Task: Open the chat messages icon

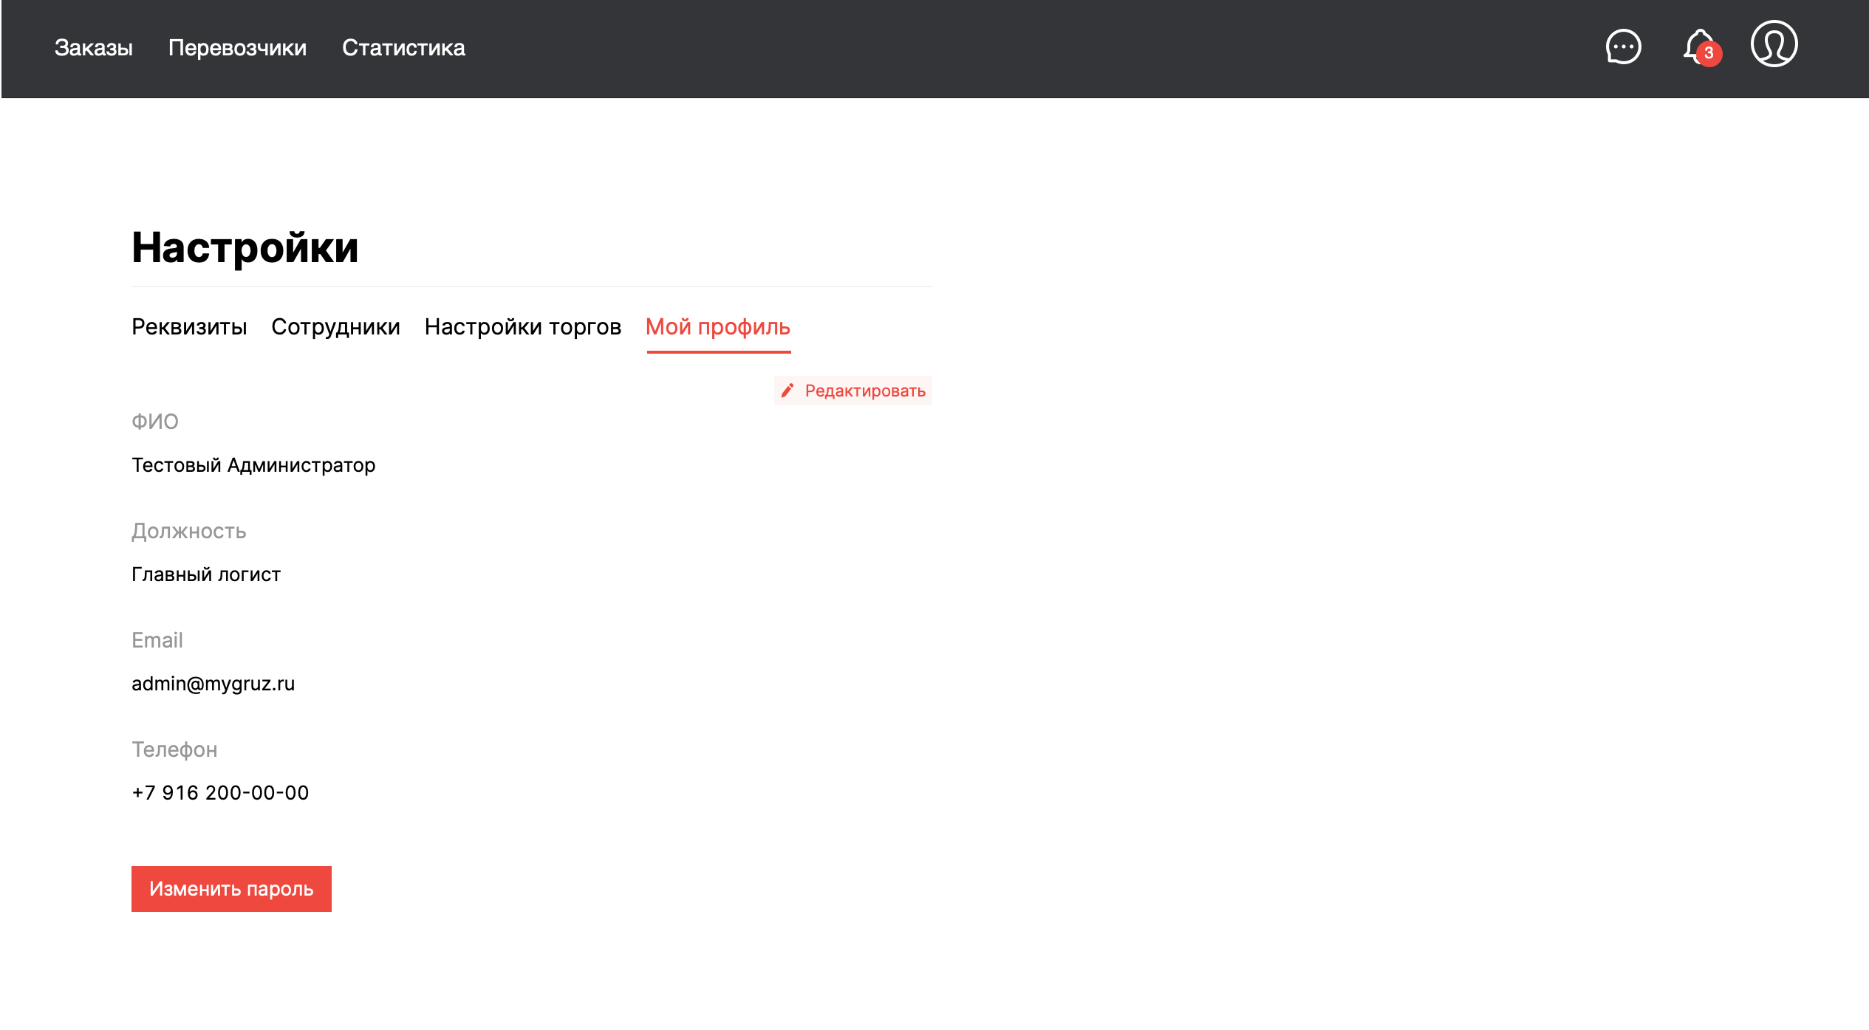Action: (x=1623, y=48)
